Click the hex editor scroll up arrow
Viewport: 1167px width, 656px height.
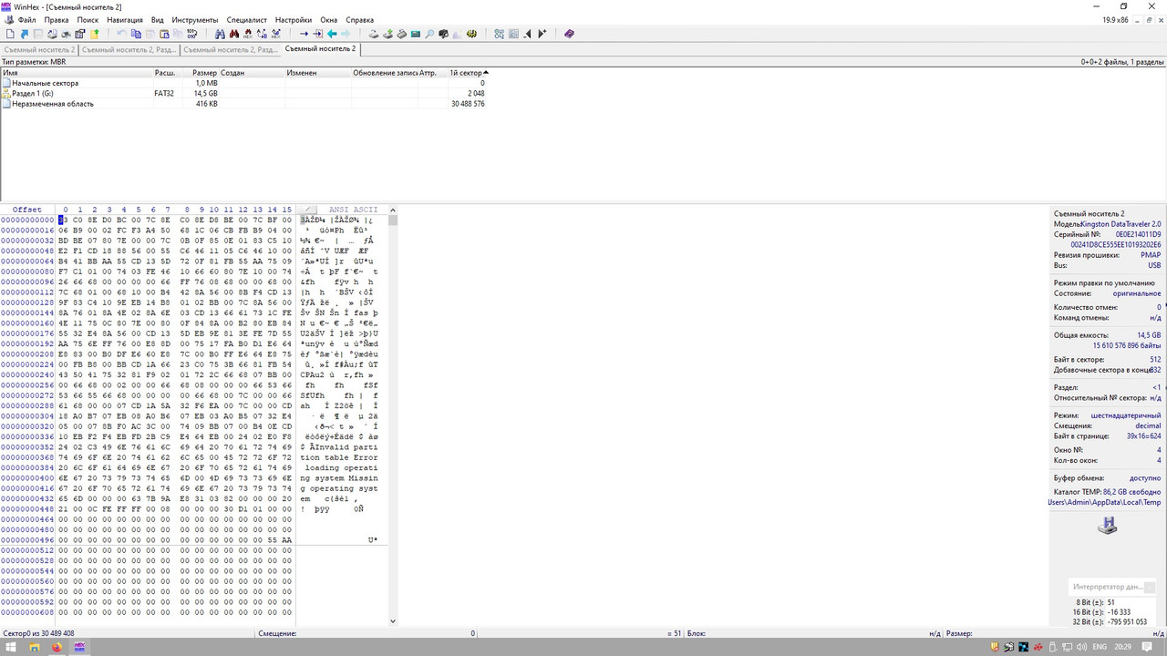pyautogui.click(x=393, y=210)
